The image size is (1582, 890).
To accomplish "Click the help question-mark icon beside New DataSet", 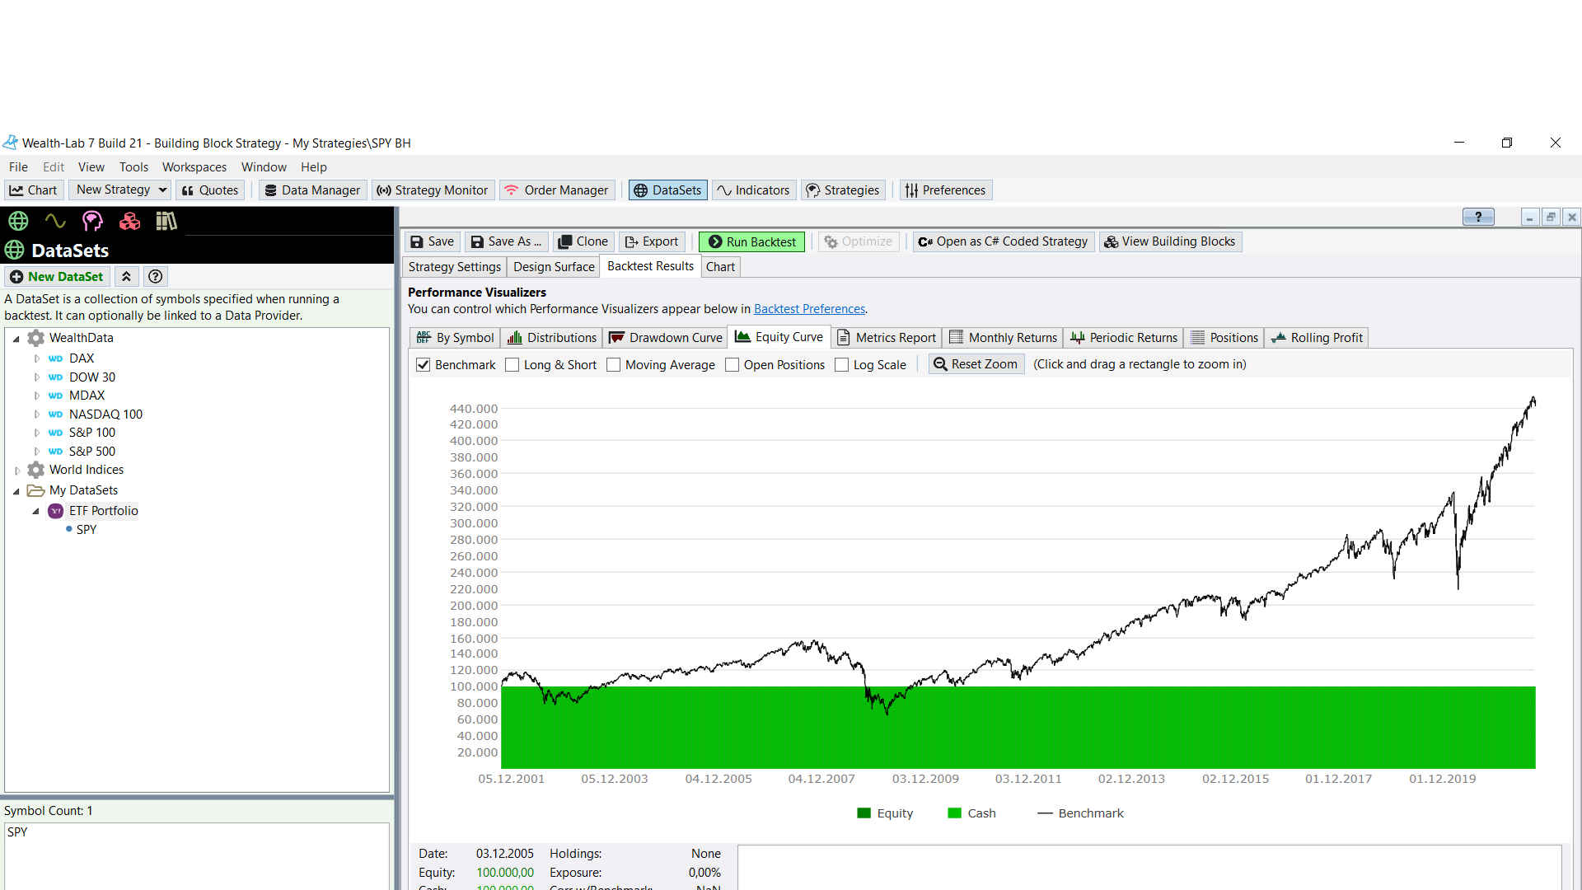I will 155,277.
